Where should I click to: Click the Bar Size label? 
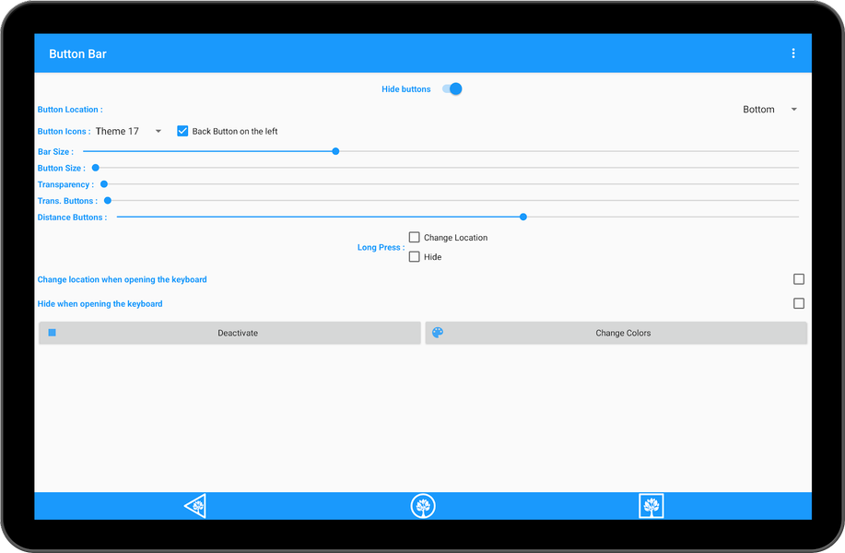(x=55, y=152)
